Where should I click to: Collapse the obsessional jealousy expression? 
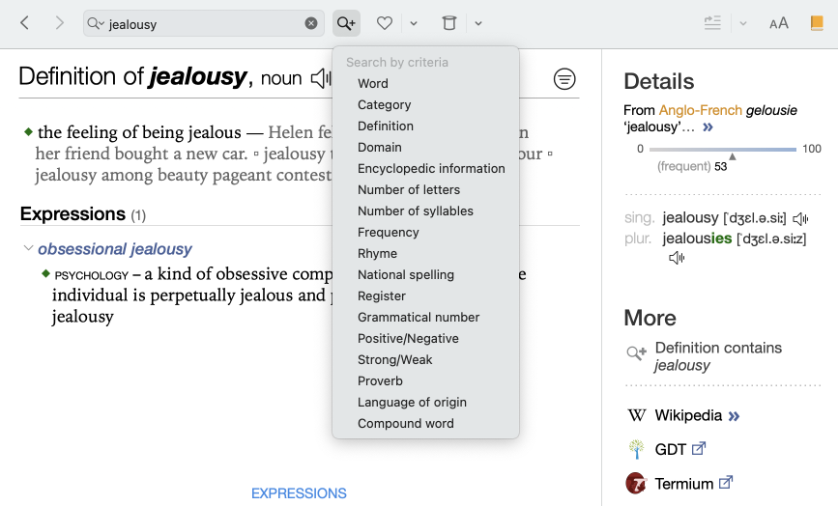pyautogui.click(x=28, y=249)
